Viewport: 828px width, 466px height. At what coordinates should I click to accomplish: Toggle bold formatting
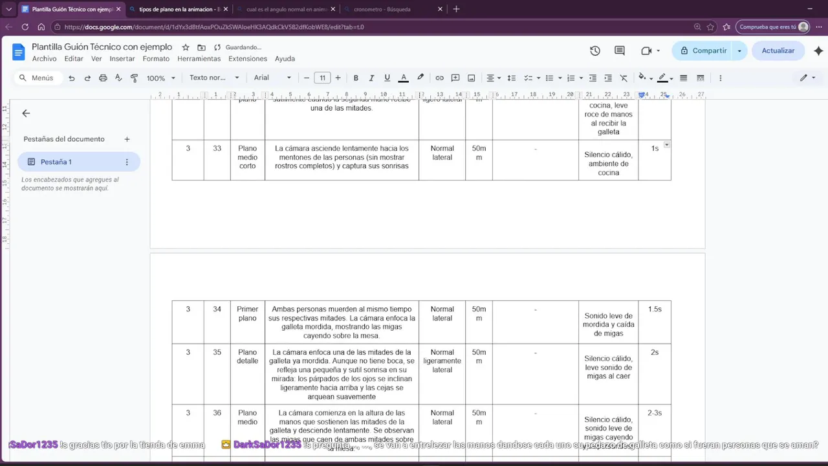point(356,78)
